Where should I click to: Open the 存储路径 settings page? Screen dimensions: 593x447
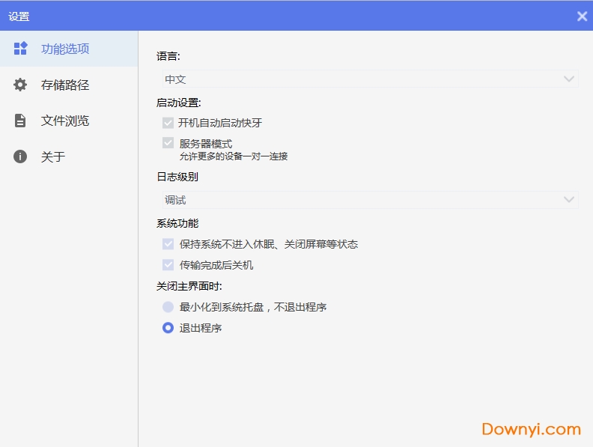(65, 85)
